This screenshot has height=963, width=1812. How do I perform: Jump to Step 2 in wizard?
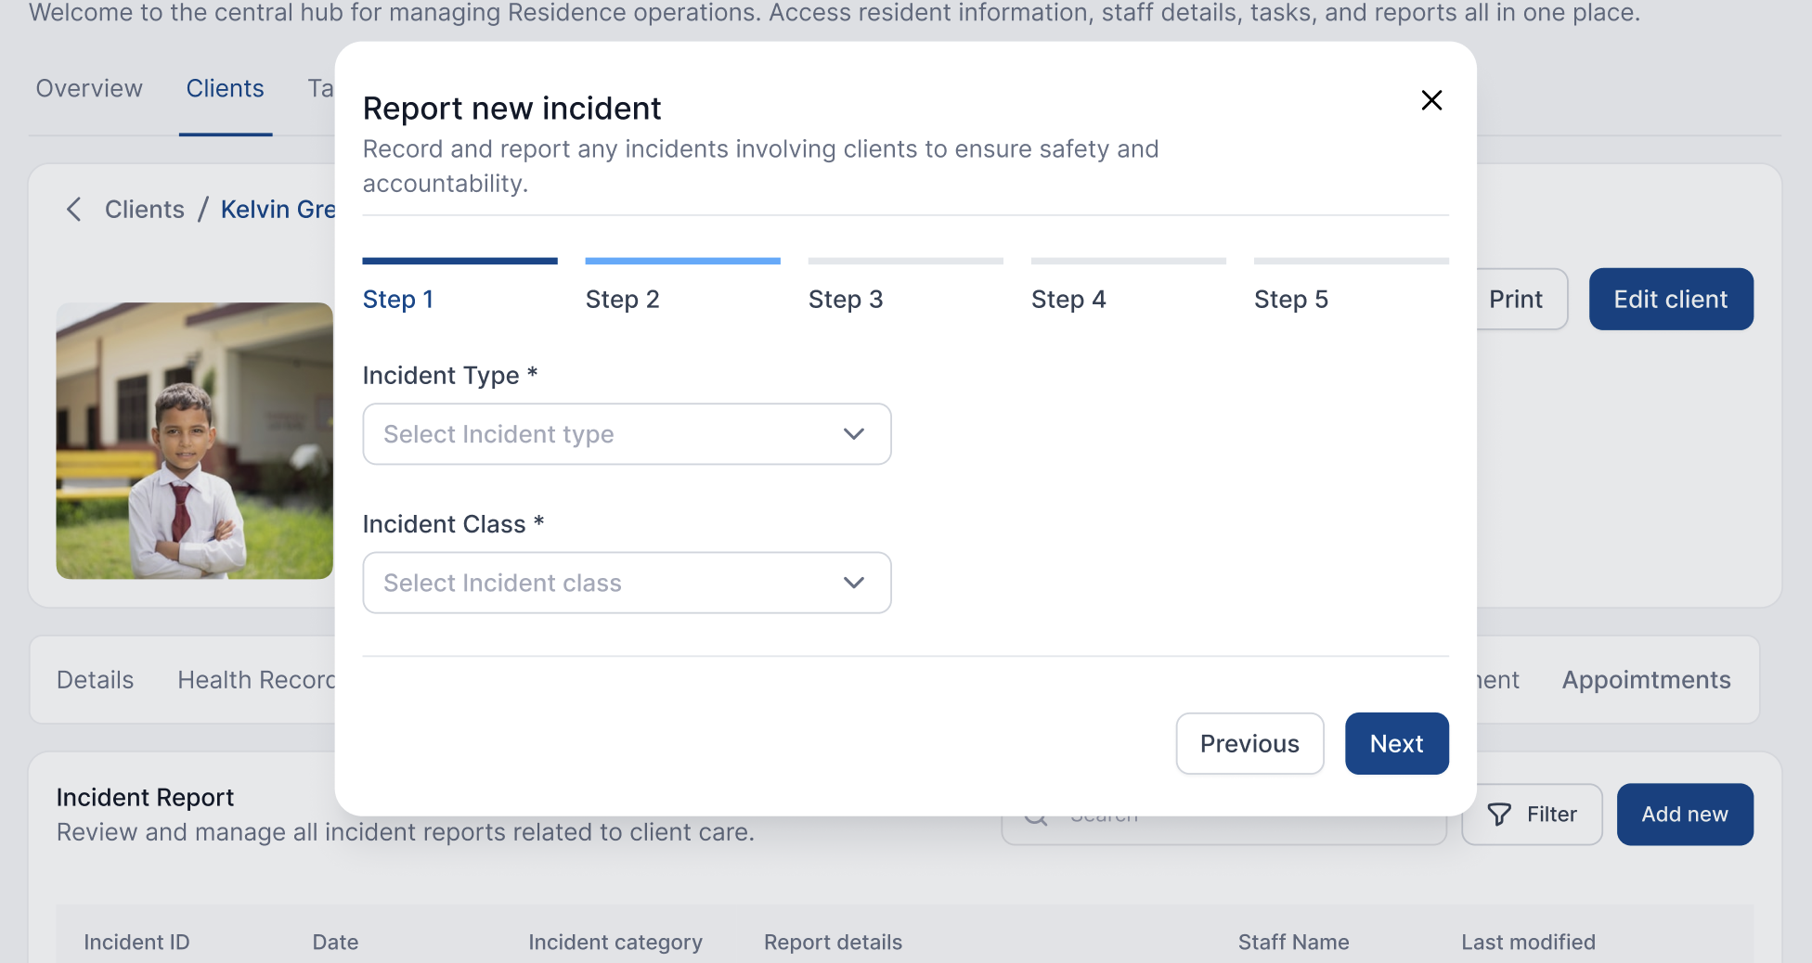pos(622,299)
